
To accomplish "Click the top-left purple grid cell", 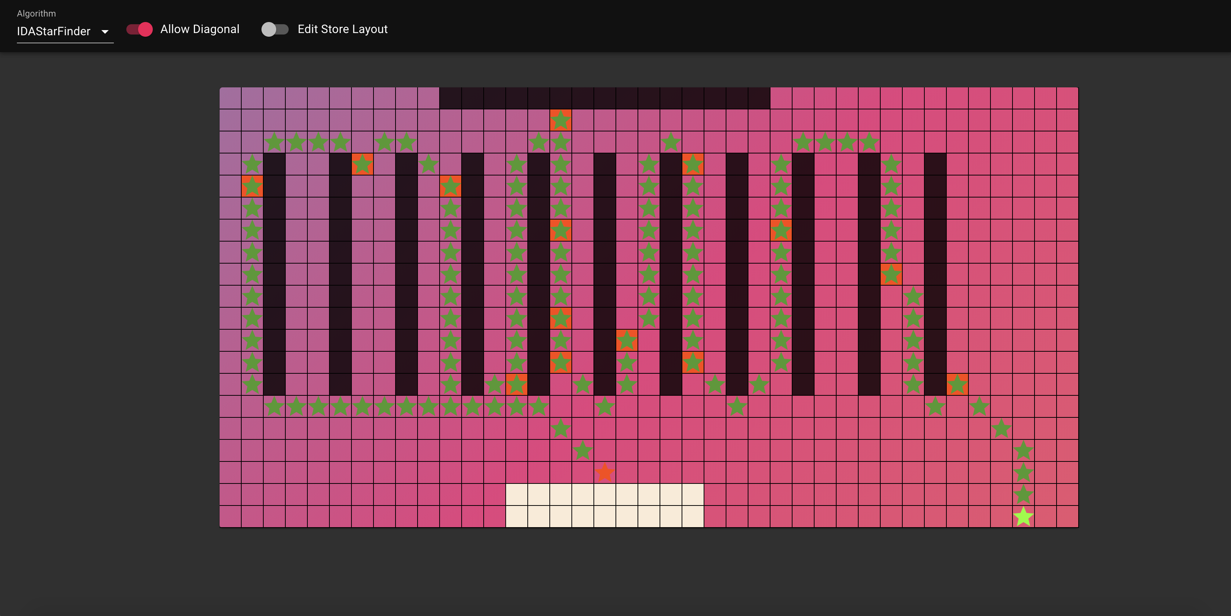I will click(x=230, y=98).
